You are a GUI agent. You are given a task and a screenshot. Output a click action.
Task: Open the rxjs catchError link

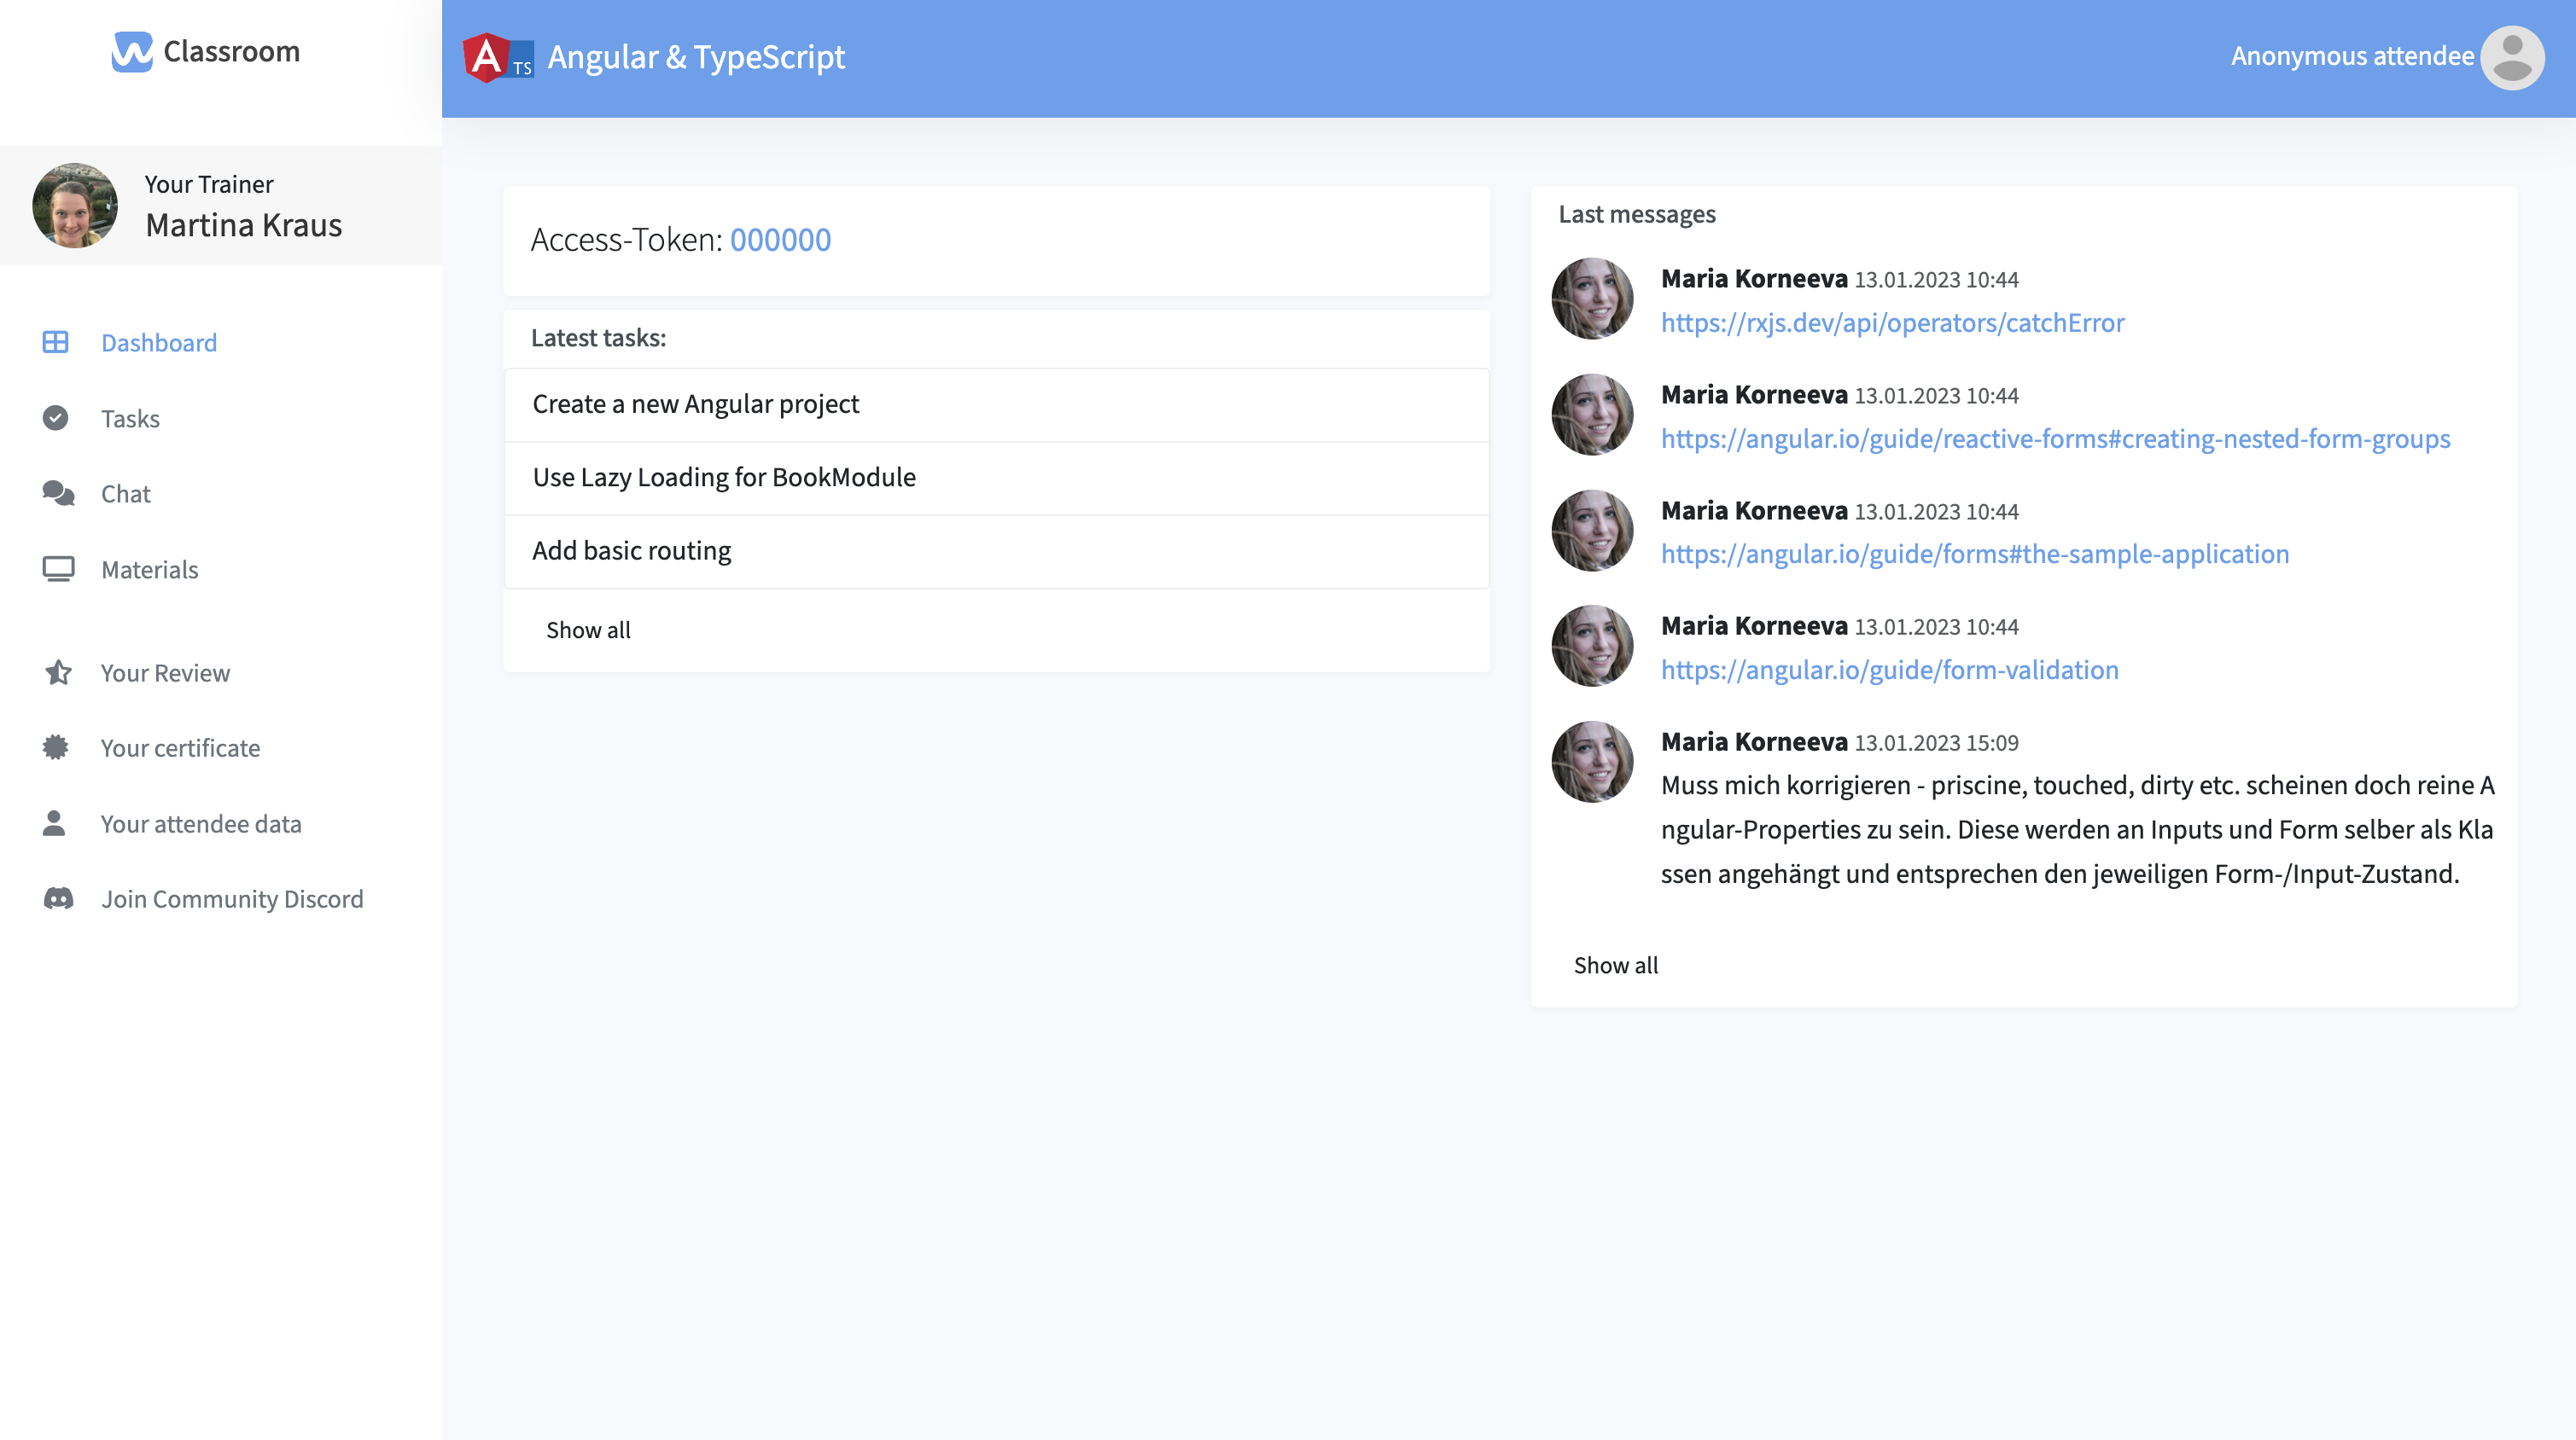[1892, 322]
